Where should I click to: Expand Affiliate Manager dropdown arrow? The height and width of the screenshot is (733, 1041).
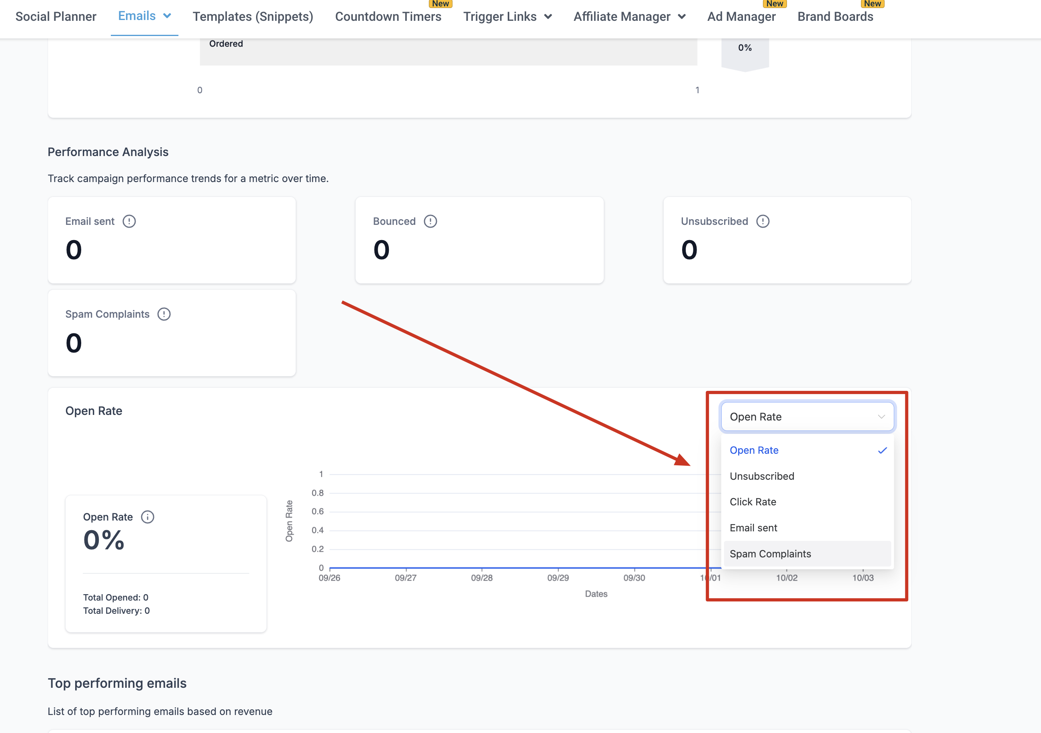681,17
